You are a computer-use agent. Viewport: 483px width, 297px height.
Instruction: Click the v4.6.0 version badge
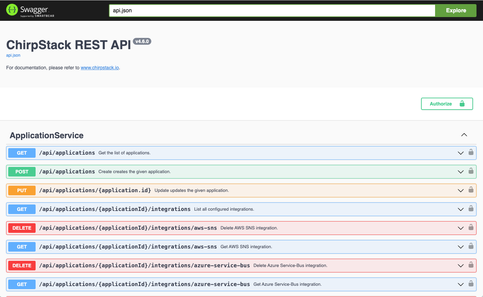[x=142, y=41]
